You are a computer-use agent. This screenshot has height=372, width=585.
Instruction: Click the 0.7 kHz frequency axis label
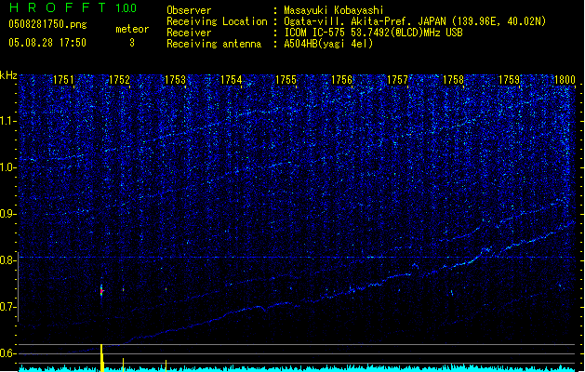click(x=8, y=307)
